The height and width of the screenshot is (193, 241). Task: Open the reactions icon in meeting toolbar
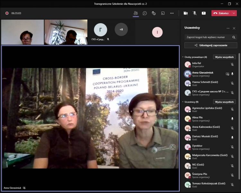coord(154,13)
